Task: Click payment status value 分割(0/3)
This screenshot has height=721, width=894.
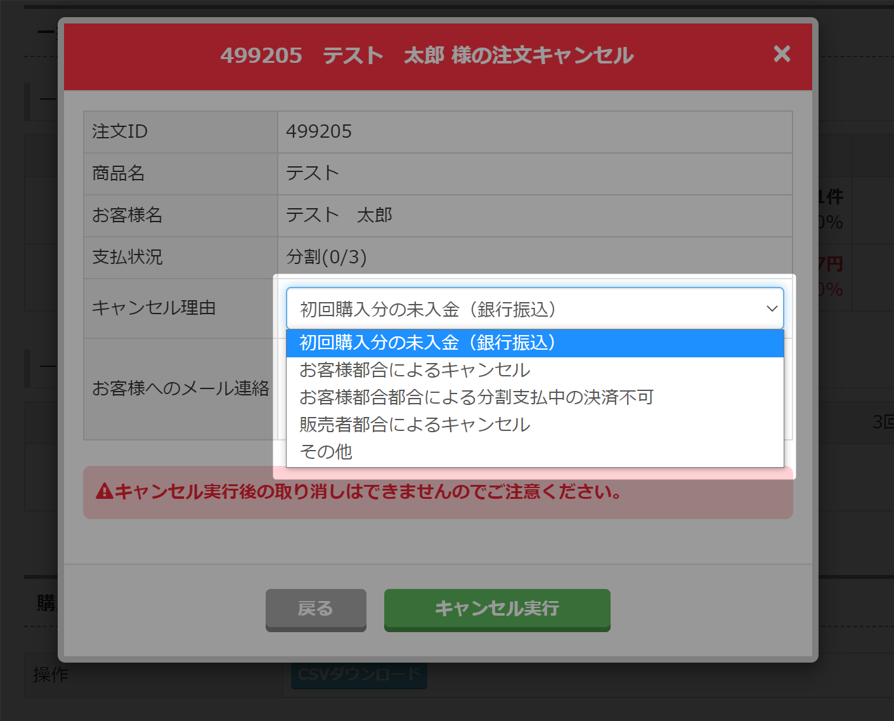Action: pyautogui.click(x=327, y=257)
